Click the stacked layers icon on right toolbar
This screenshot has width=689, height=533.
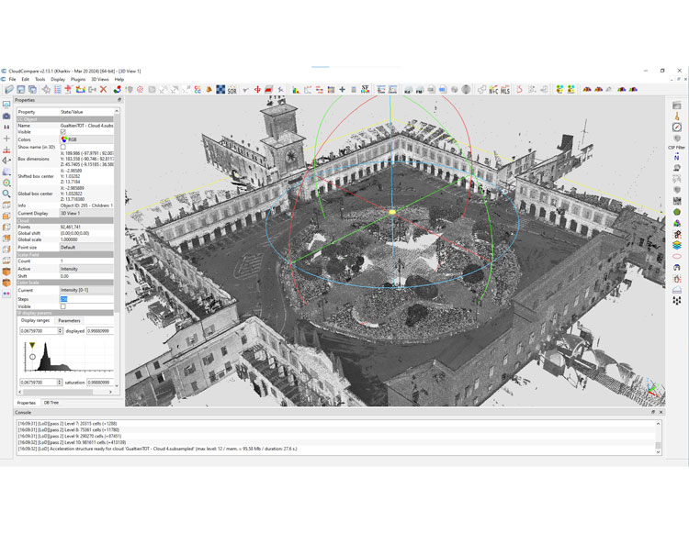click(677, 245)
